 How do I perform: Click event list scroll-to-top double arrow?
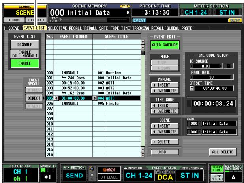coord(143,42)
